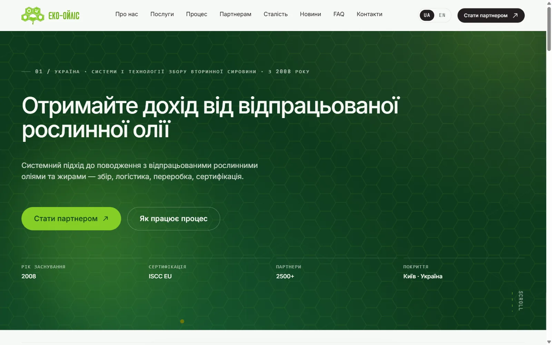Click the Системний підхід description paragraph
The image size is (552, 345).
(140, 171)
